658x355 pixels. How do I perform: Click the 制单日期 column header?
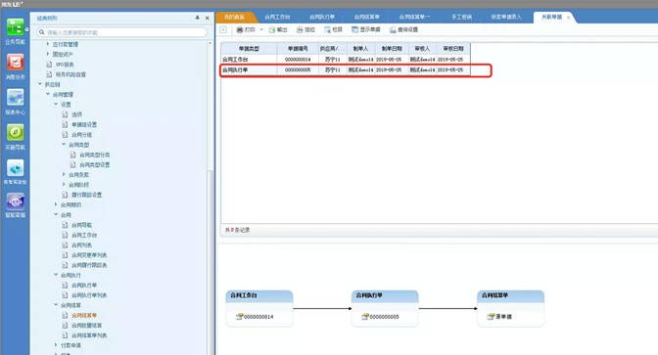tap(391, 49)
